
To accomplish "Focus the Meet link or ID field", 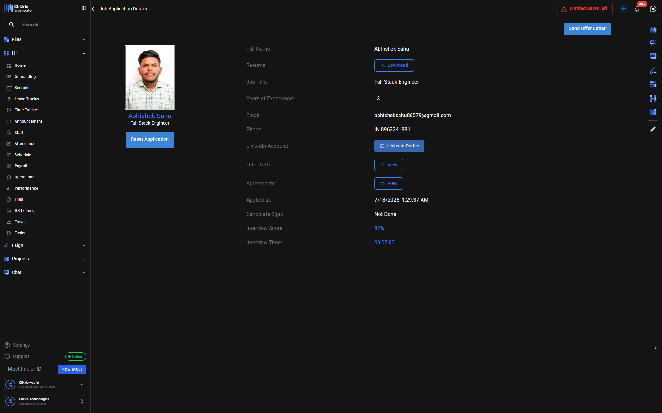I will [29, 369].
